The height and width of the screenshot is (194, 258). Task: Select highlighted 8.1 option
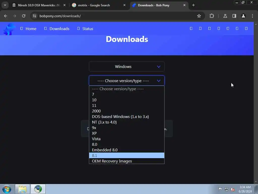(x=127, y=155)
